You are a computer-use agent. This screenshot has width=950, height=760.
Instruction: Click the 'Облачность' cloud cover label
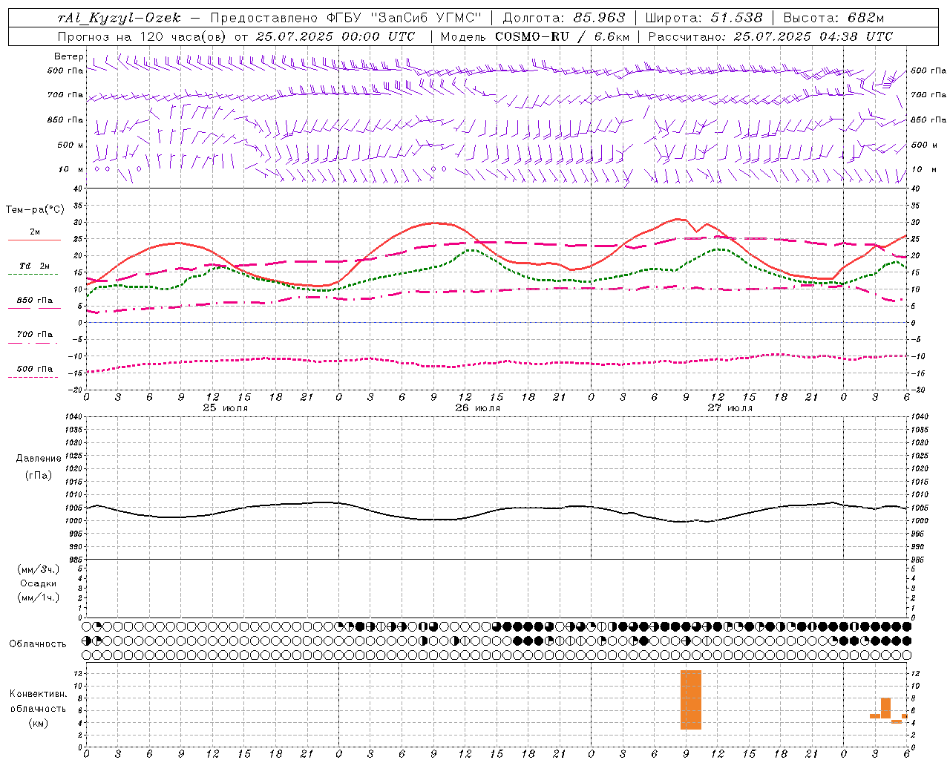[x=38, y=644]
